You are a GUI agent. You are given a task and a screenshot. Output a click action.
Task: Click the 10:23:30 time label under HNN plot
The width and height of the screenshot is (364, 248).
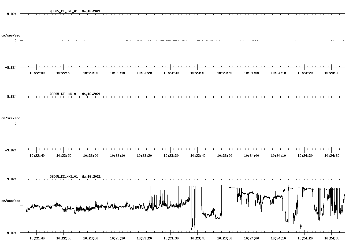171,155
